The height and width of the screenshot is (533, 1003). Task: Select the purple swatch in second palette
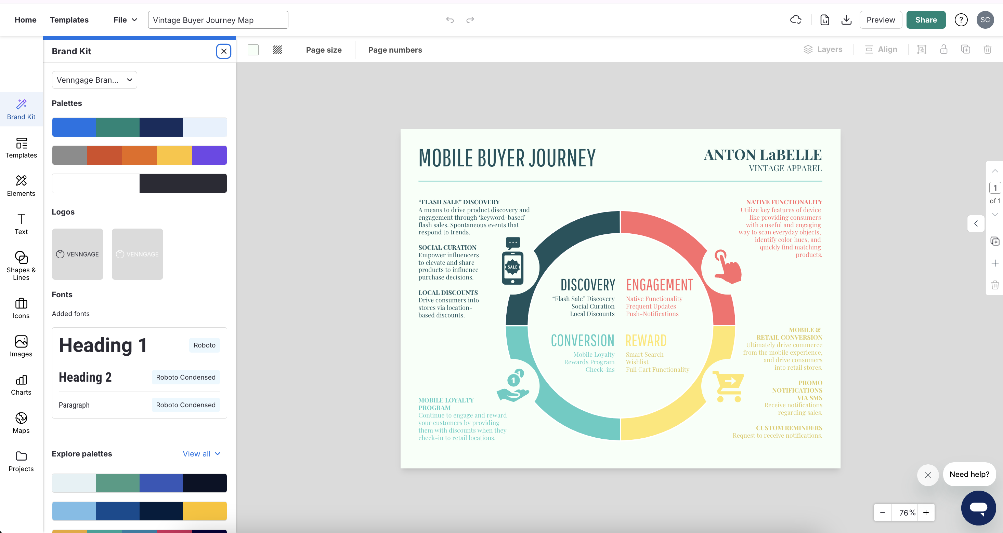click(209, 155)
